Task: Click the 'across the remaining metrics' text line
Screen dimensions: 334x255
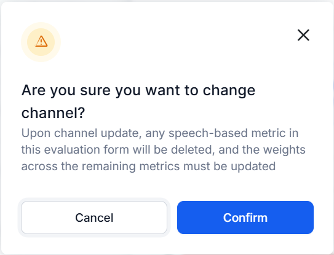Action: pos(148,167)
